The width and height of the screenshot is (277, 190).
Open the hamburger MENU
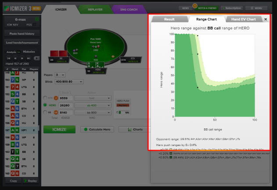[x=256, y=8]
